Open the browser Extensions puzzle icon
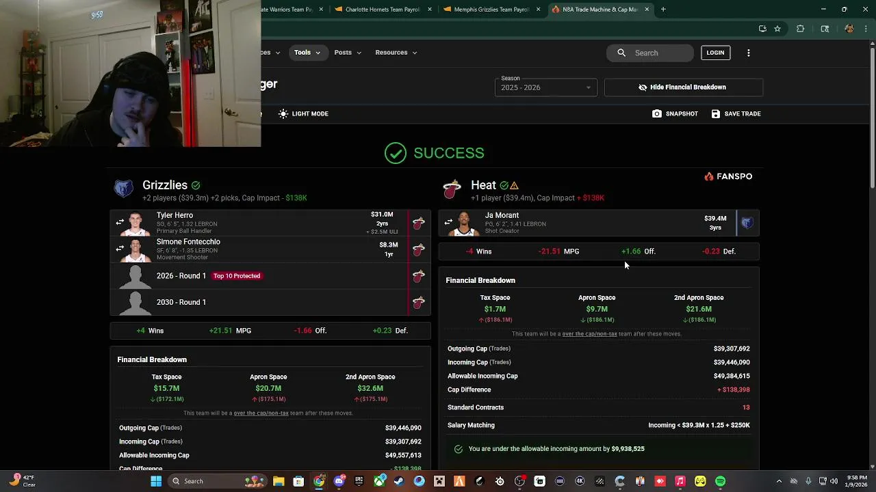The width and height of the screenshot is (876, 492). click(800, 29)
